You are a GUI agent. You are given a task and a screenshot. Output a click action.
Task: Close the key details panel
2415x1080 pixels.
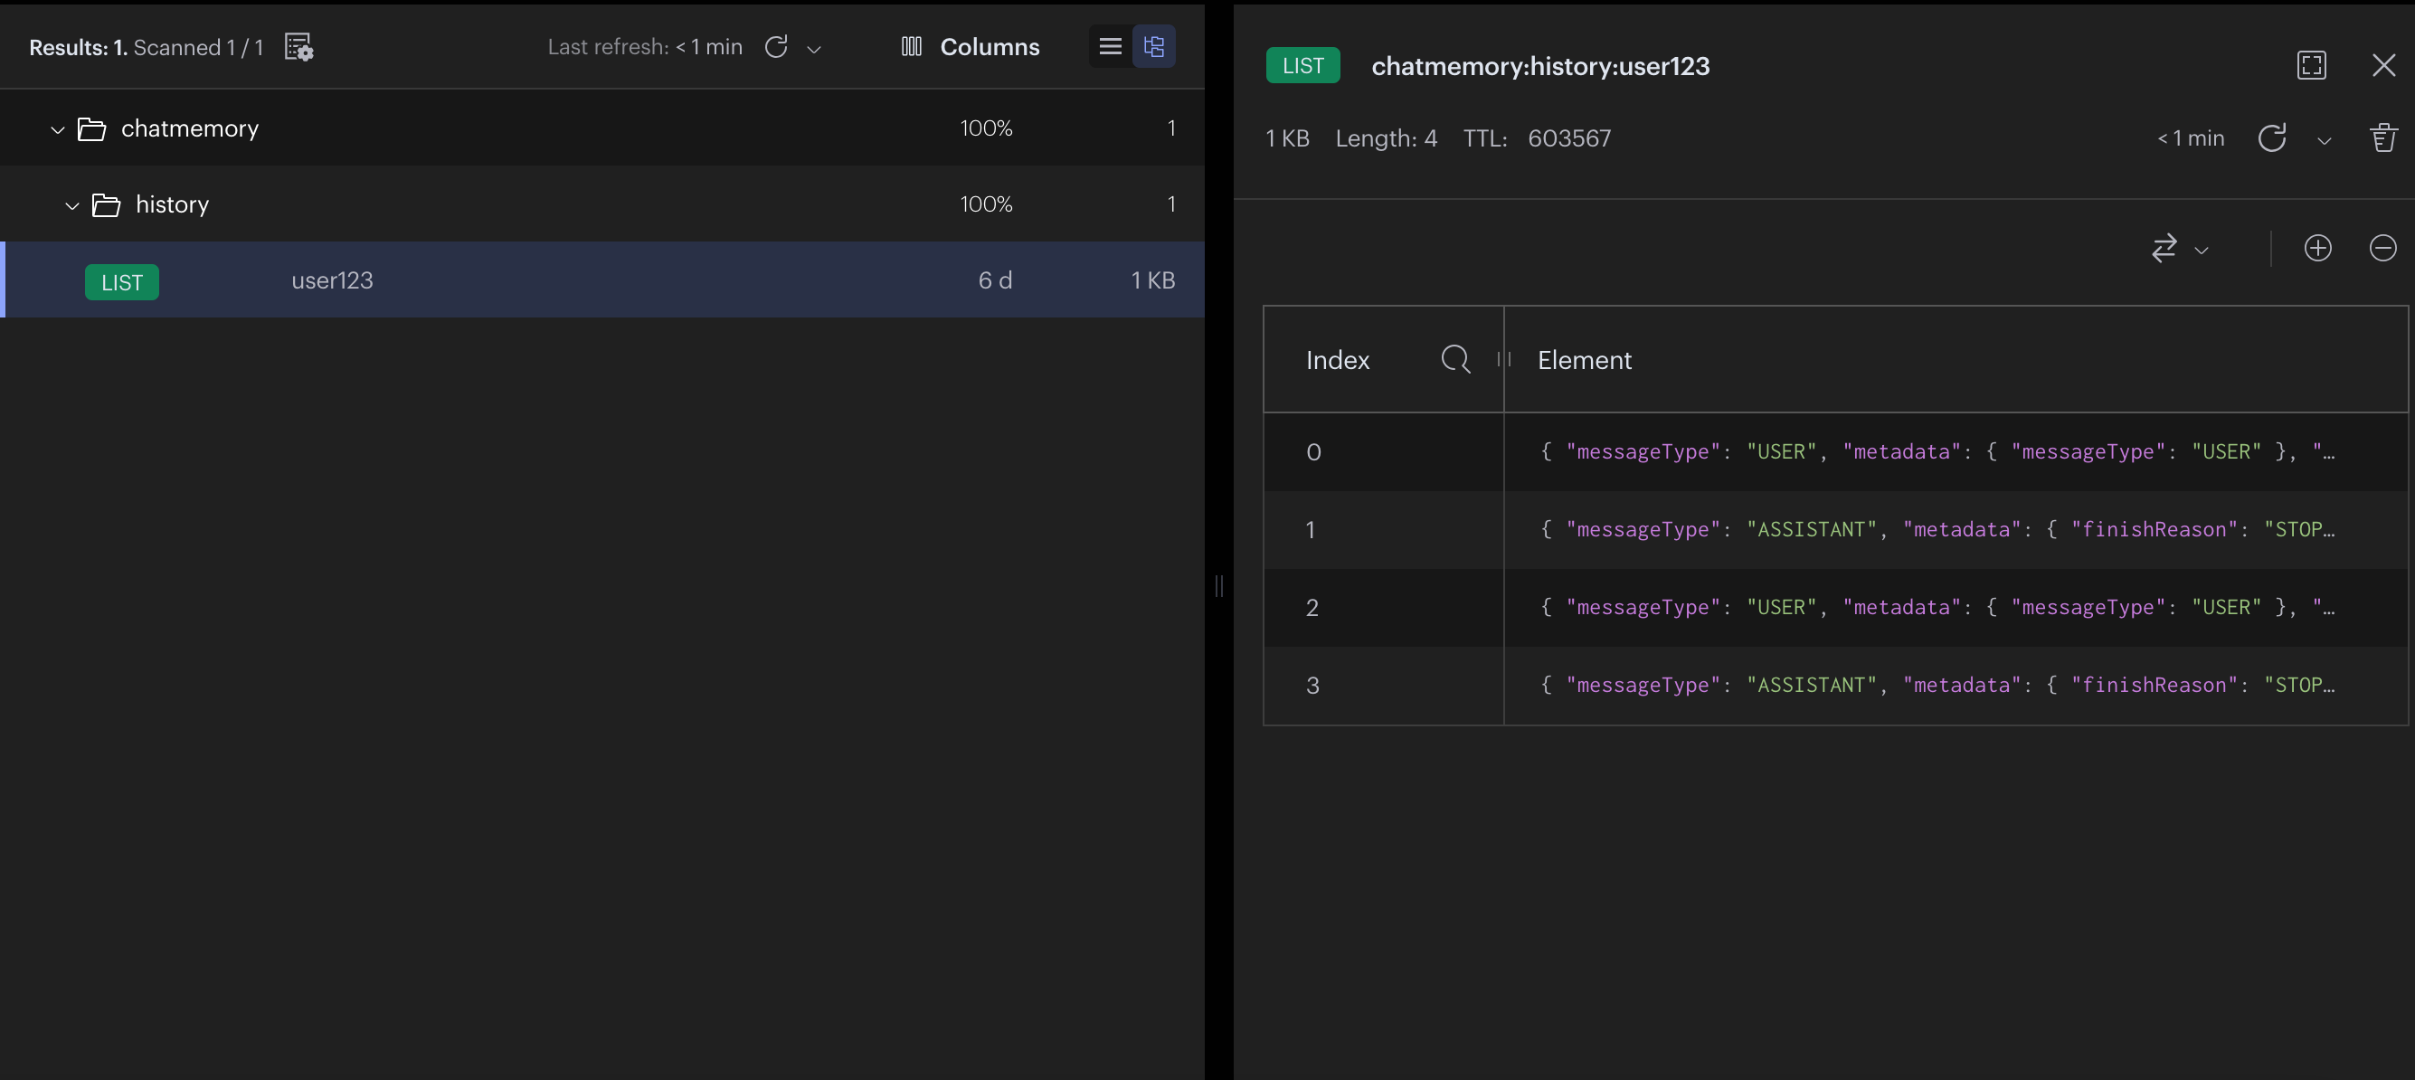click(2383, 66)
